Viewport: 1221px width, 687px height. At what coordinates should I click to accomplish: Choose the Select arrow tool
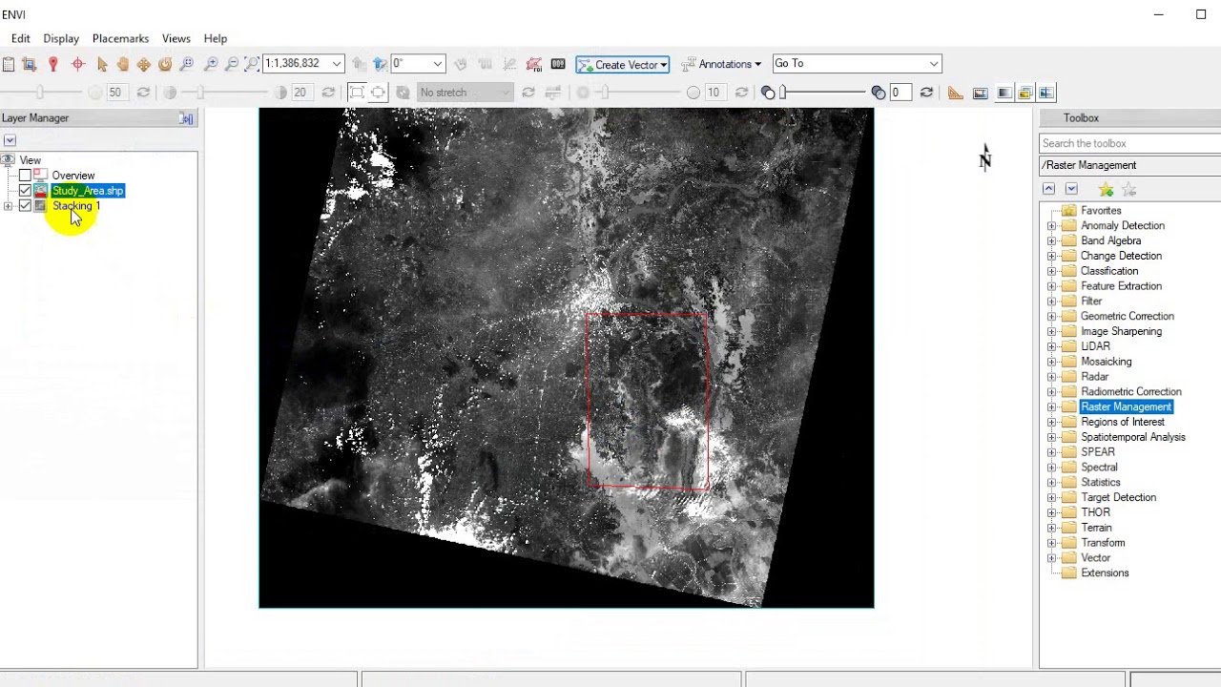(x=102, y=64)
